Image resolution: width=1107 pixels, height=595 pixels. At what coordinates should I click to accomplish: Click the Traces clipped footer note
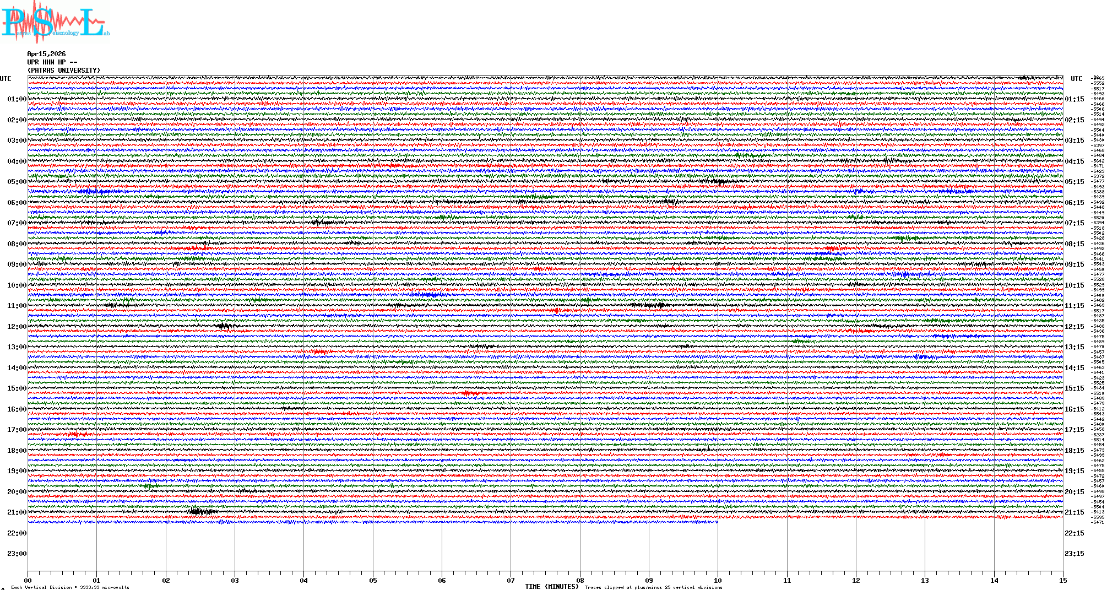point(653,587)
